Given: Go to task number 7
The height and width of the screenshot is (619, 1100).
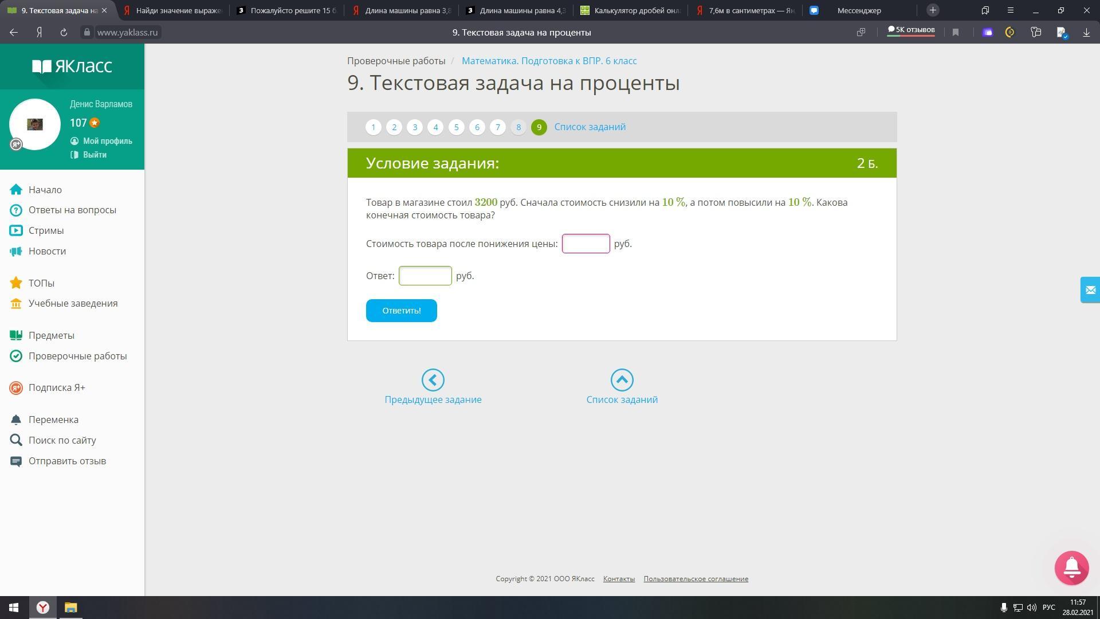Looking at the screenshot, I should coord(498,127).
